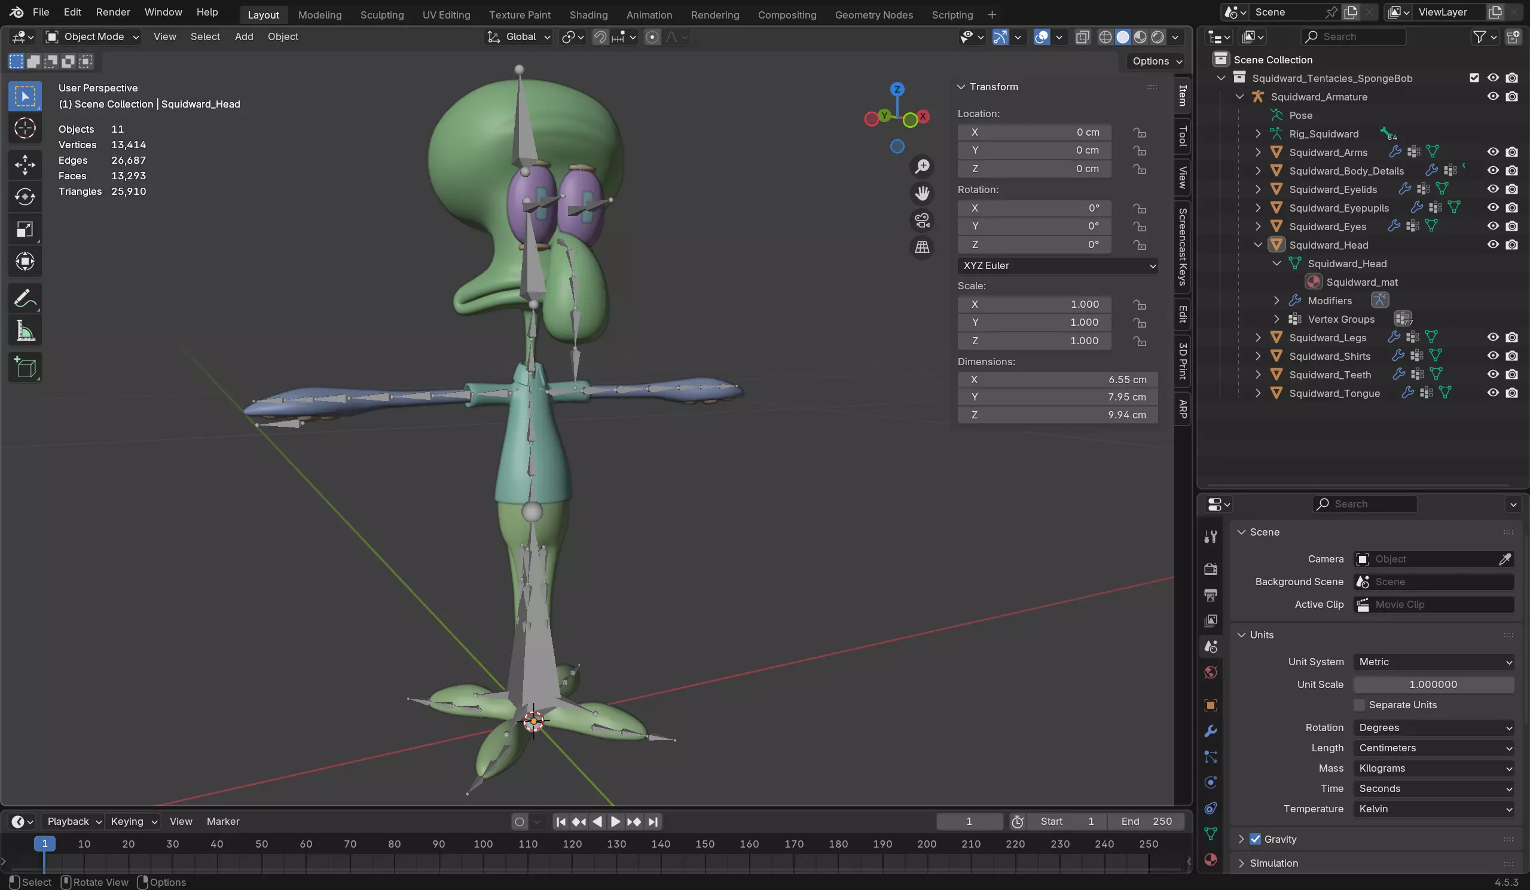The image size is (1530, 890).
Task: Activate the Transform tool
Action: click(25, 262)
